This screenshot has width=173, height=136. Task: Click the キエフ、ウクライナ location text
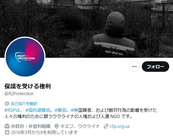pyautogui.click(x=80, y=126)
